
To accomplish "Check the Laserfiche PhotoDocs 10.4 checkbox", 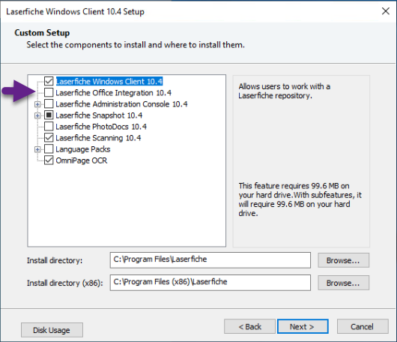I will tap(49, 127).
